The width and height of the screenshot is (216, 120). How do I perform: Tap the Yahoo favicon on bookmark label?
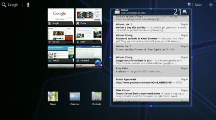coord(50,42)
